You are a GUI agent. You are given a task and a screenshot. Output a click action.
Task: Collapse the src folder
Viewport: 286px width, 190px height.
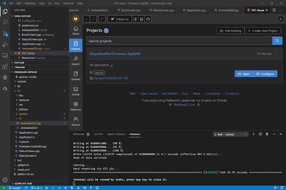pos(40,91)
